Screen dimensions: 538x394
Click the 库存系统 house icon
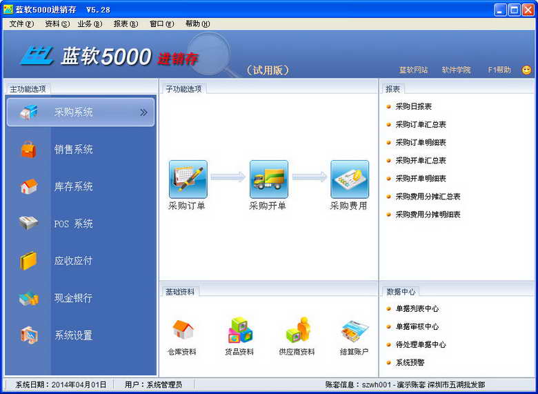pyautogui.click(x=28, y=186)
